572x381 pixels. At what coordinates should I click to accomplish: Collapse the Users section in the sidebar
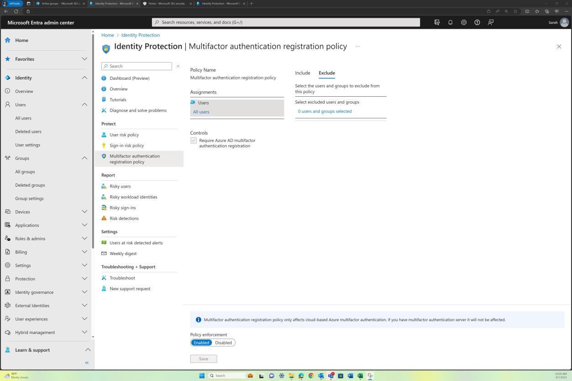pyautogui.click(x=84, y=104)
